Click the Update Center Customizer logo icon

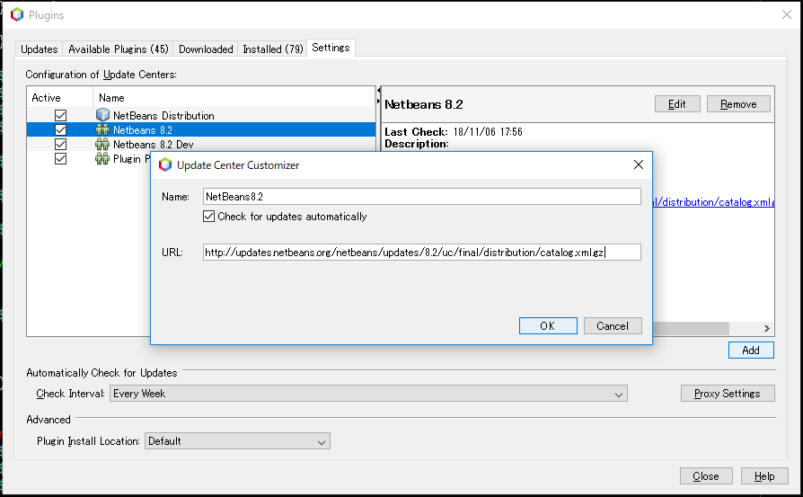[165, 165]
